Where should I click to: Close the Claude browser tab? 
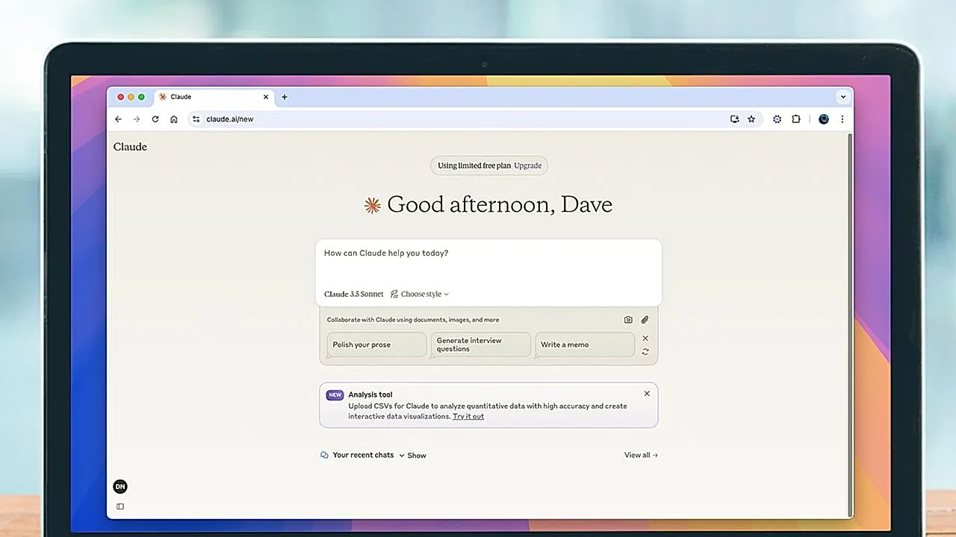click(x=266, y=97)
